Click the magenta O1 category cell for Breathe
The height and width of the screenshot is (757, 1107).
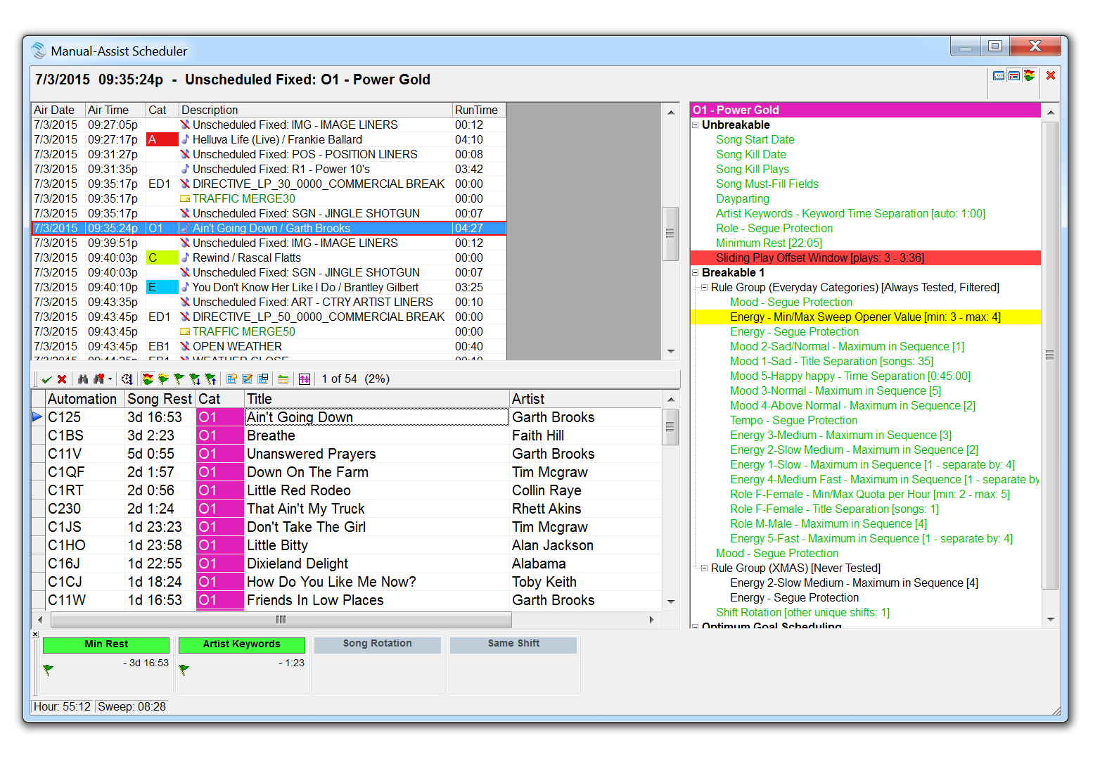point(219,436)
